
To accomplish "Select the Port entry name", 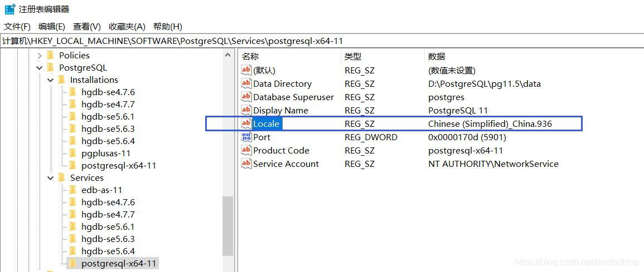I will 262,137.
